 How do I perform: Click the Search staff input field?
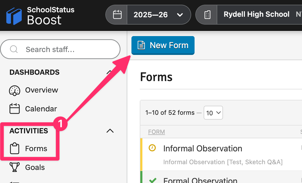pyautogui.click(x=60, y=49)
